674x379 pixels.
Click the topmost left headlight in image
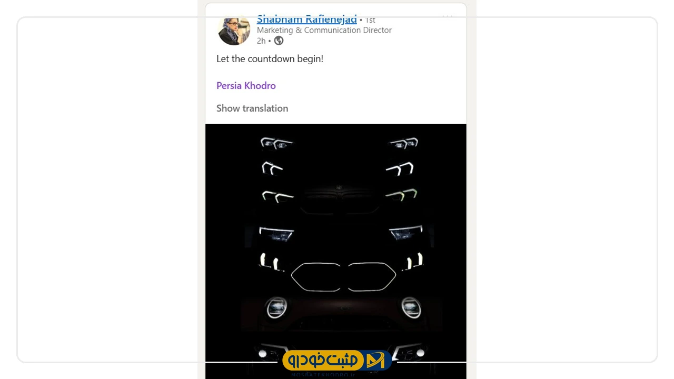tap(276, 143)
